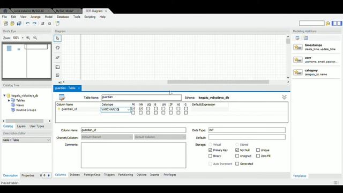Select the hand pan tool

tap(57, 48)
